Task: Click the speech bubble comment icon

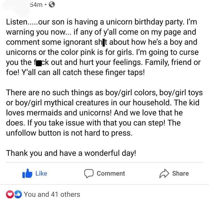Action: point(89,173)
